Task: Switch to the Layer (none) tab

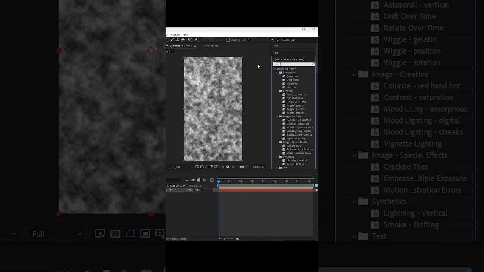Action: click(211, 46)
